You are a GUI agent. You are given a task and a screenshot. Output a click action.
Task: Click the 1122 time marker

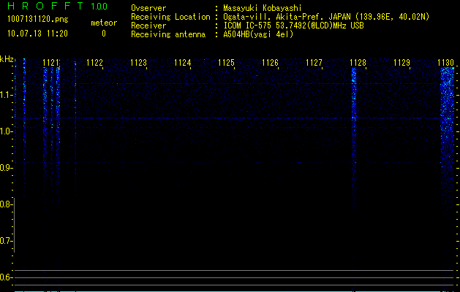pyautogui.click(x=95, y=63)
